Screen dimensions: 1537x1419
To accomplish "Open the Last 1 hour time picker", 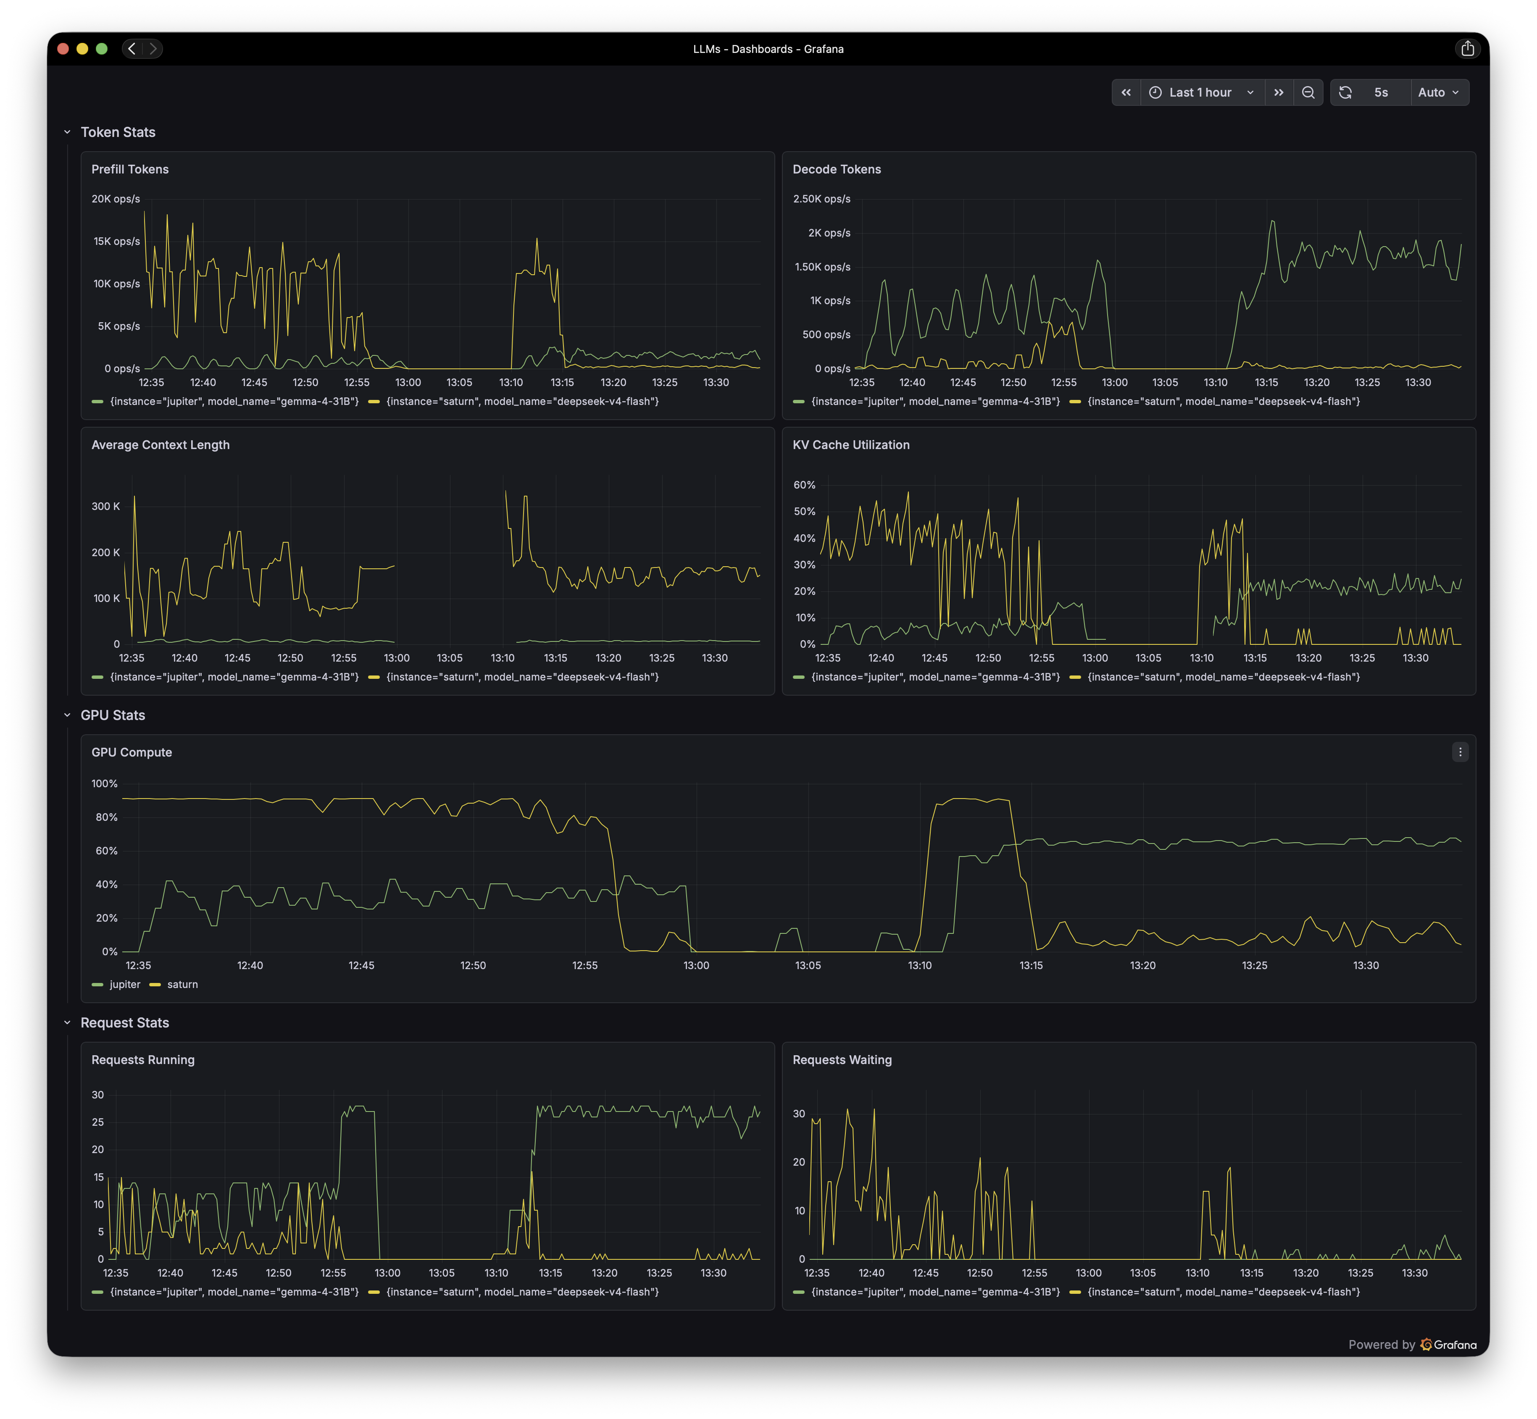I will 1202,92.
